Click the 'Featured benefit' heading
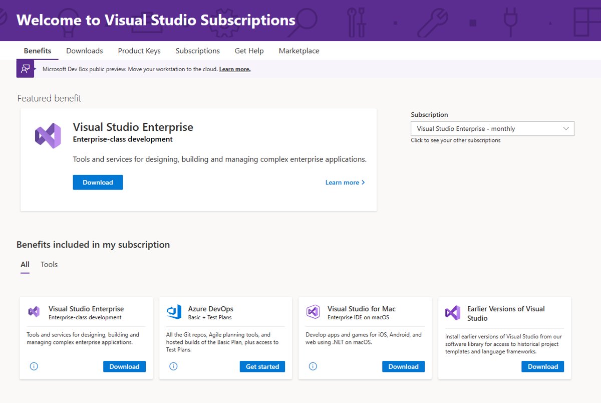 [x=49, y=98]
